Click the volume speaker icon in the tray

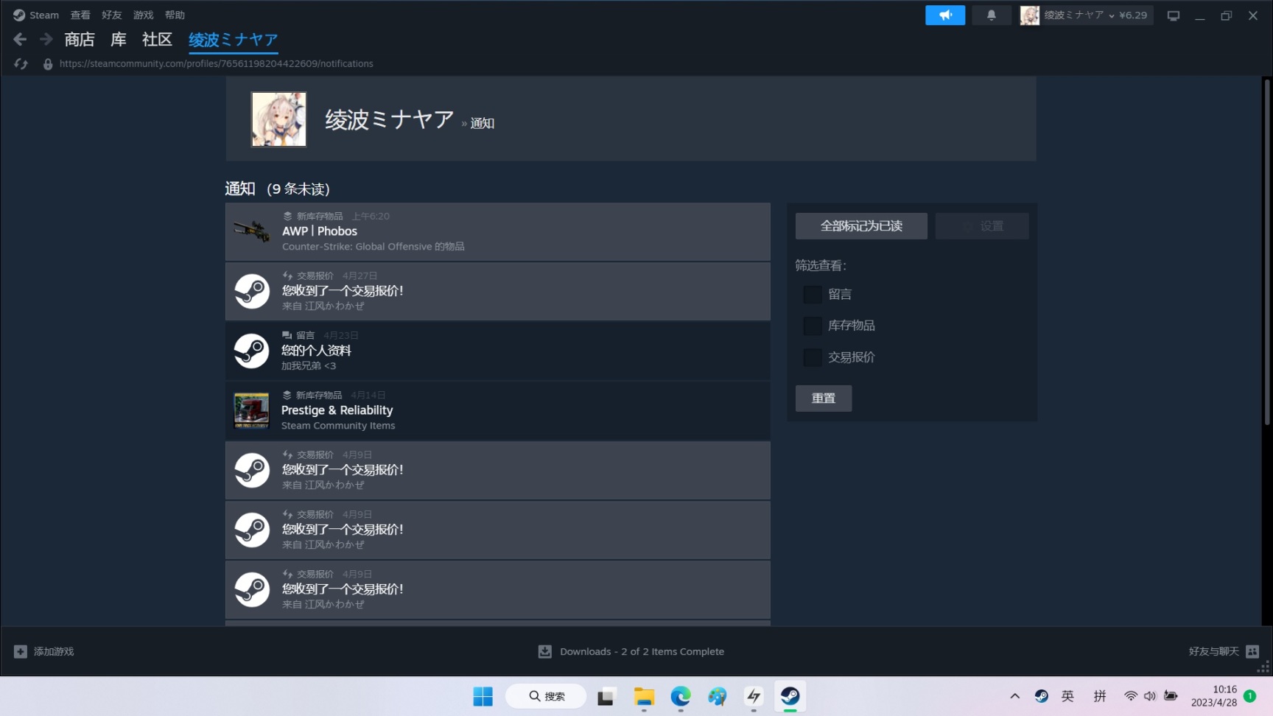(1150, 696)
